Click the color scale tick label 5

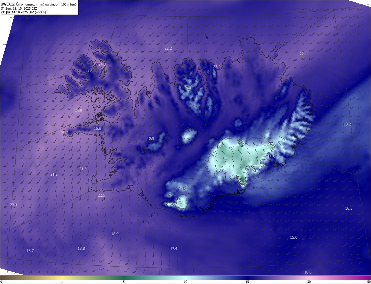(124, 282)
